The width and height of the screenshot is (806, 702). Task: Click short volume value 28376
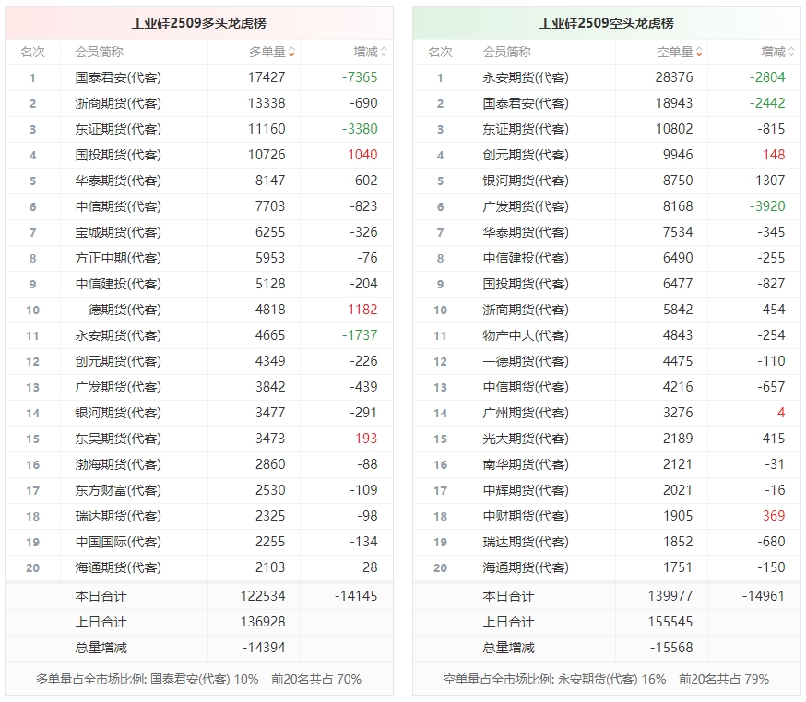click(674, 77)
